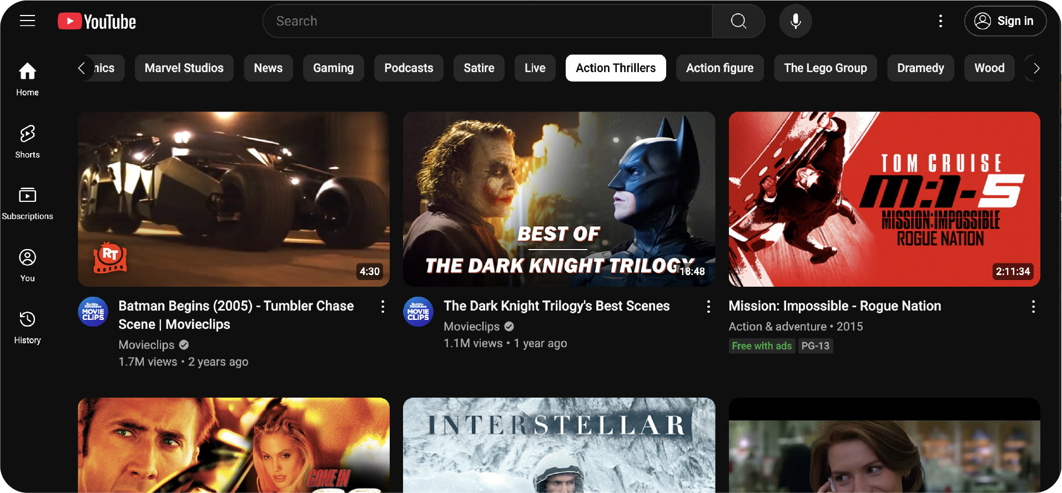Select the Satire chip
This screenshot has width=1062, height=493.
(479, 68)
